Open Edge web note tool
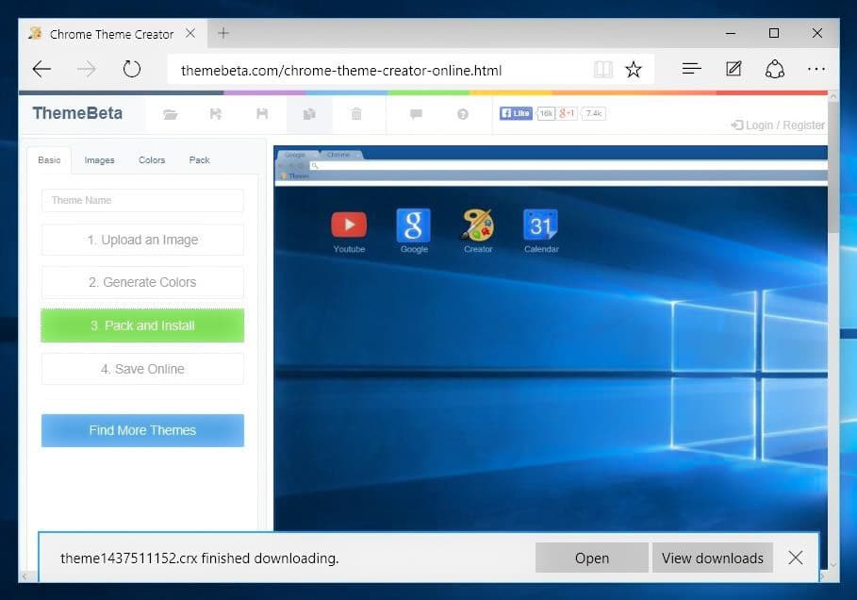The width and height of the screenshot is (857, 600). coord(733,70)
